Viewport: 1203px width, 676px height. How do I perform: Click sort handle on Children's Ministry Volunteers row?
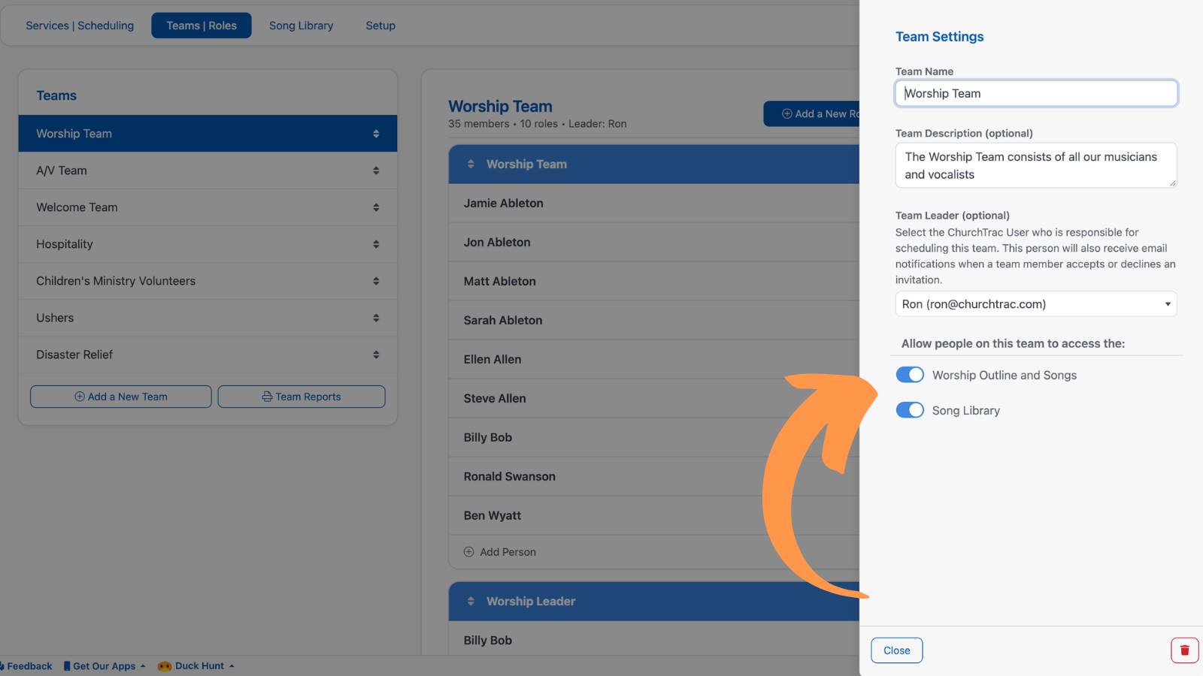376,281
